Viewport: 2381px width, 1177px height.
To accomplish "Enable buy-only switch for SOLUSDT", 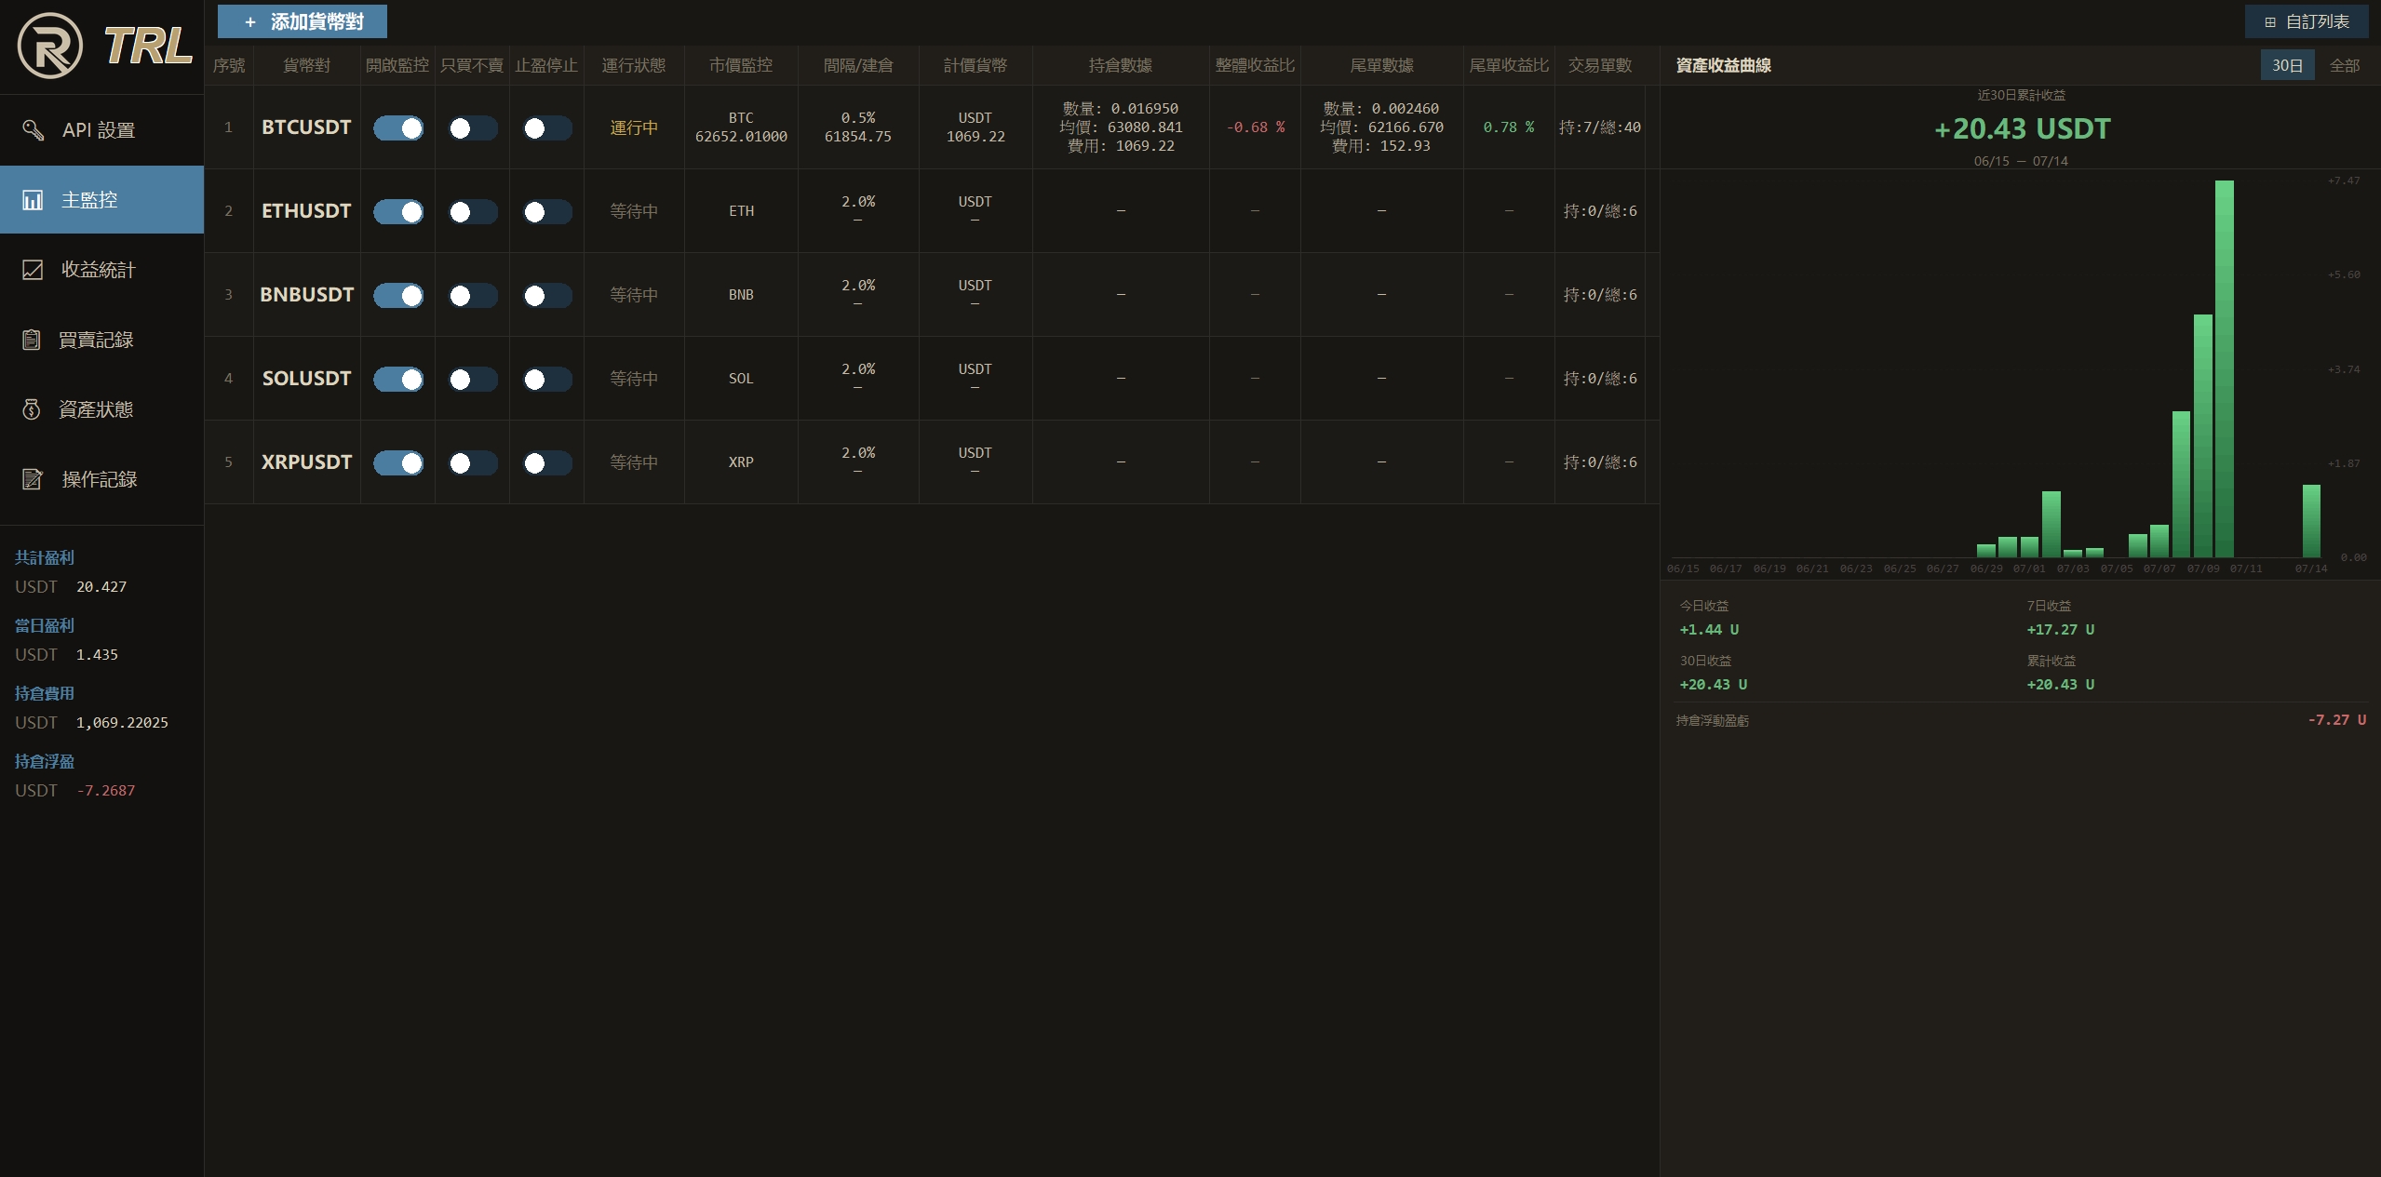I will coord(473,380).
